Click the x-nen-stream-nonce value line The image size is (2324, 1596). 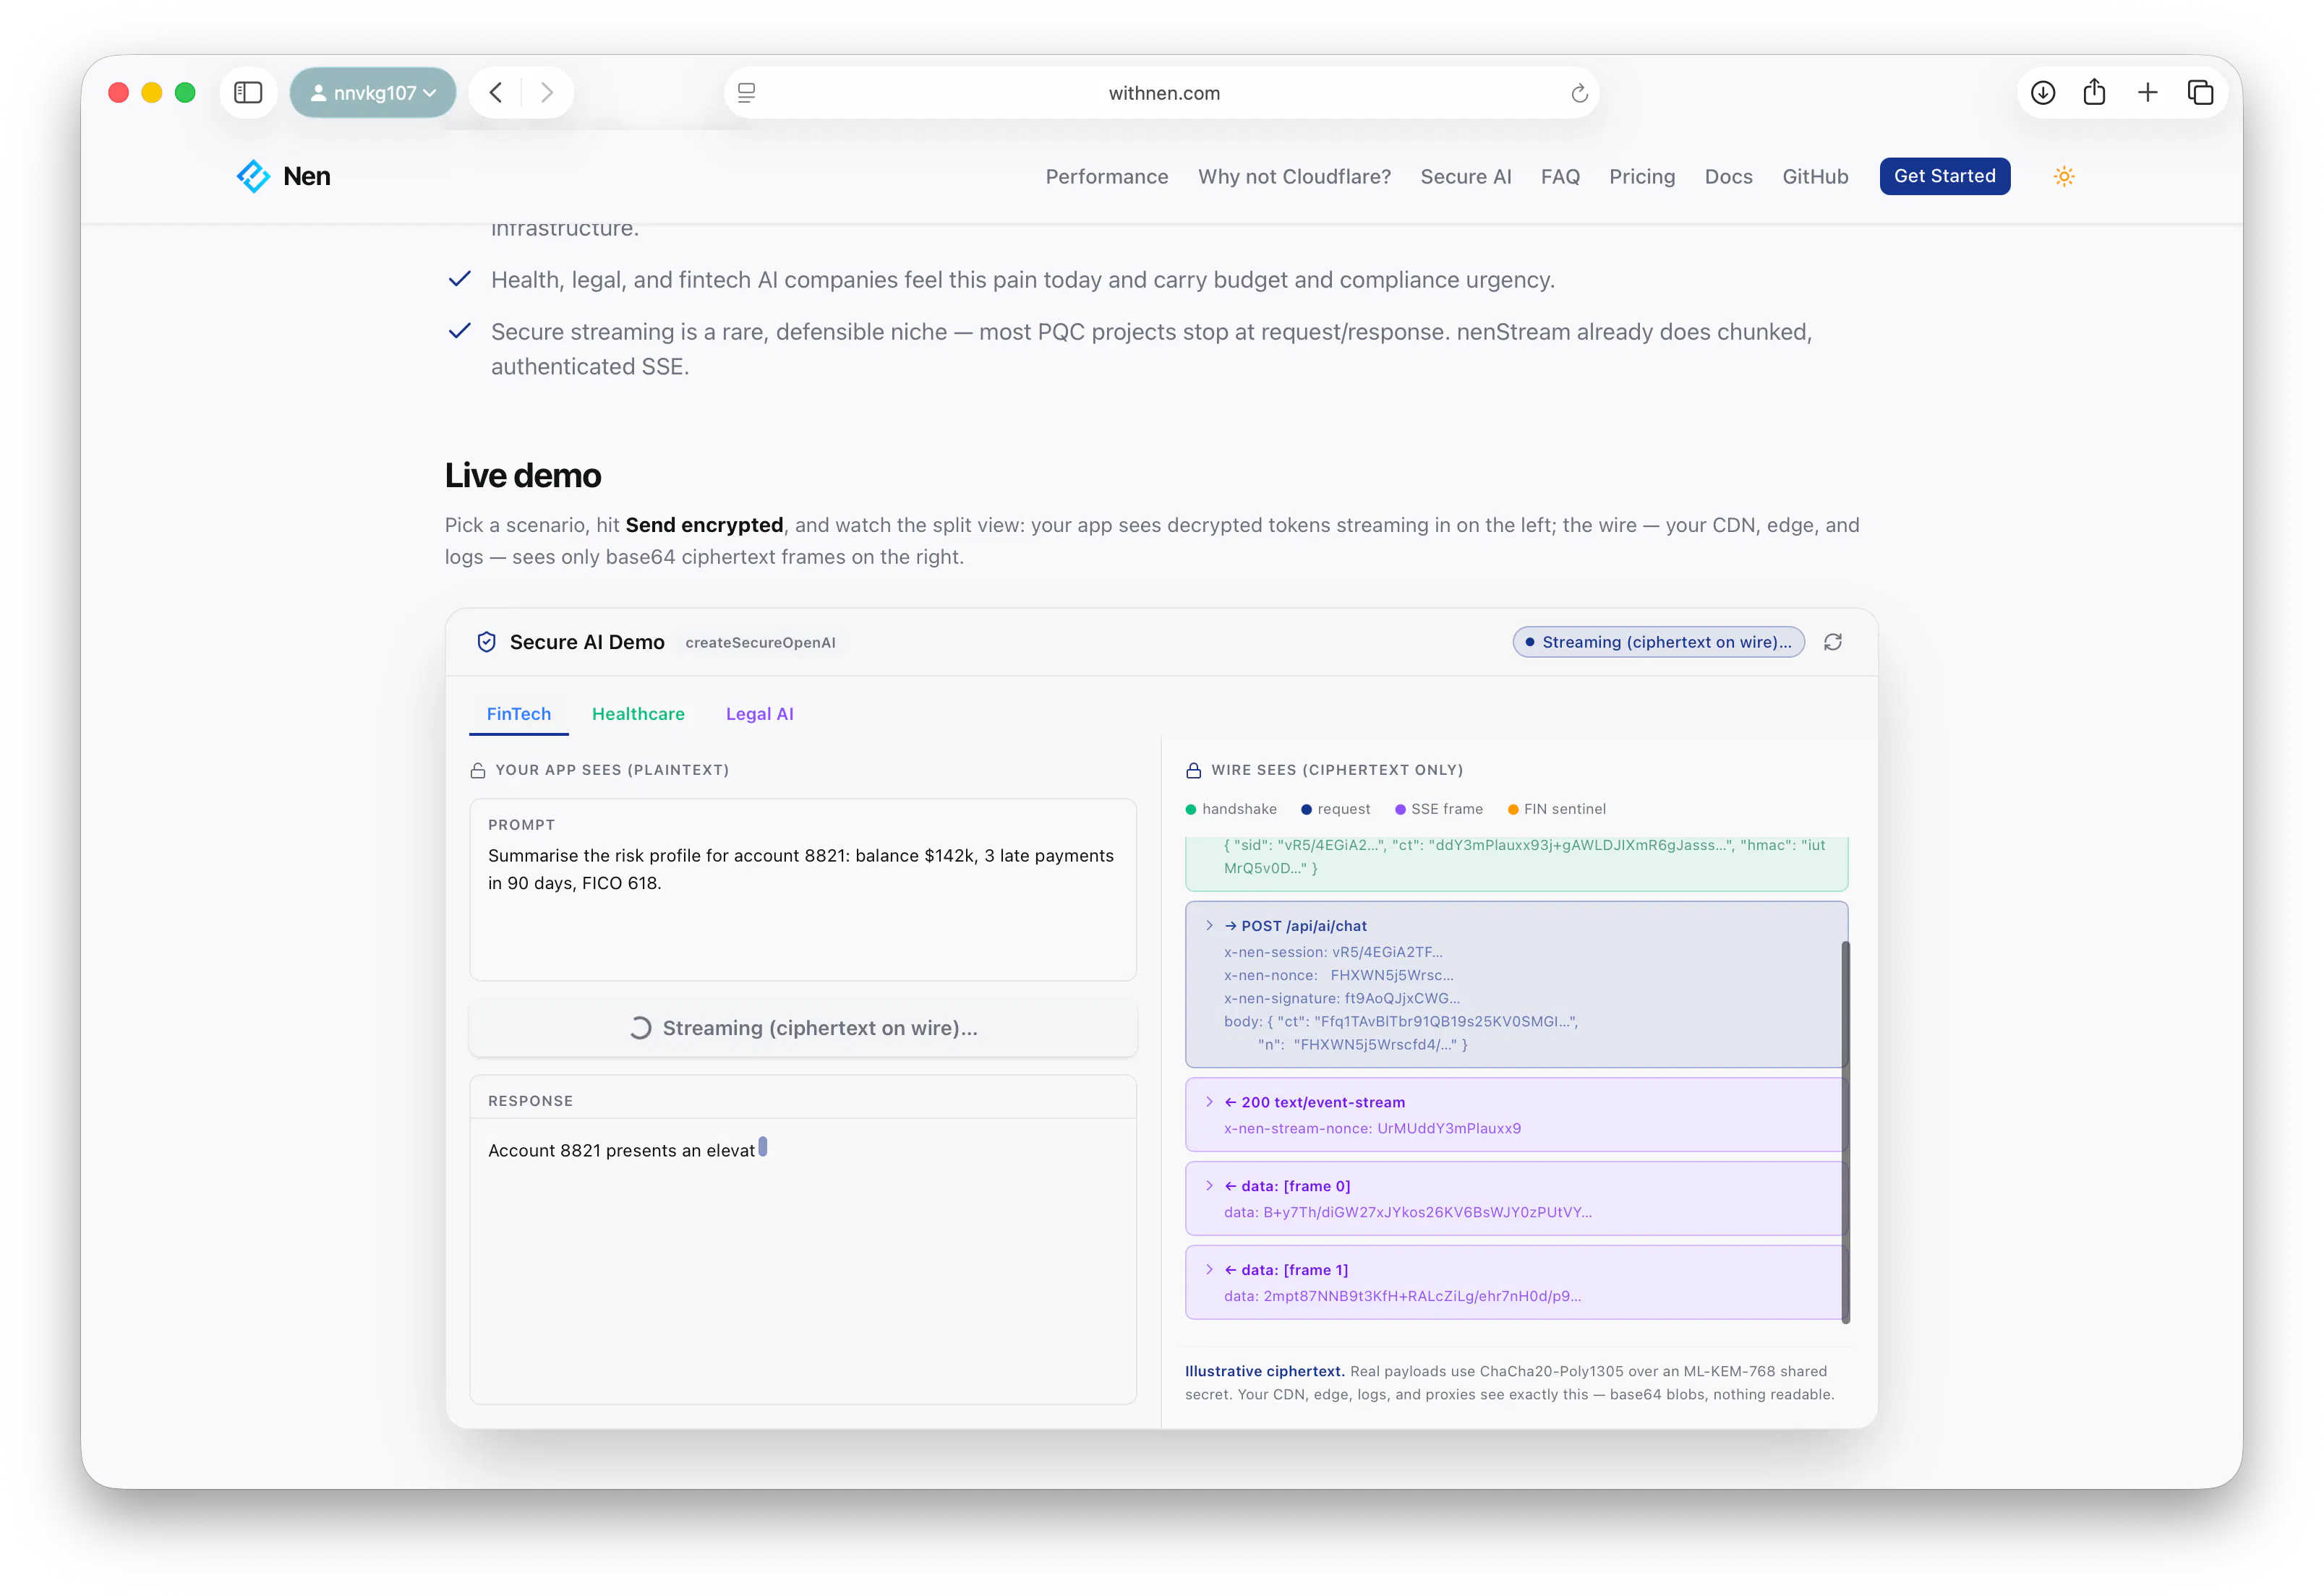click(x=1372, y=1128)
